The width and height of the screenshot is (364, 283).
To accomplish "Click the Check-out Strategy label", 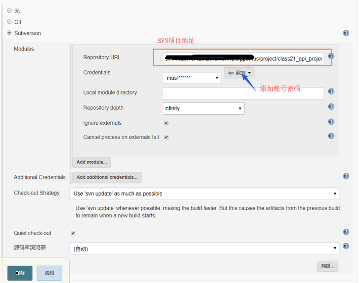I will coord(37,193).
